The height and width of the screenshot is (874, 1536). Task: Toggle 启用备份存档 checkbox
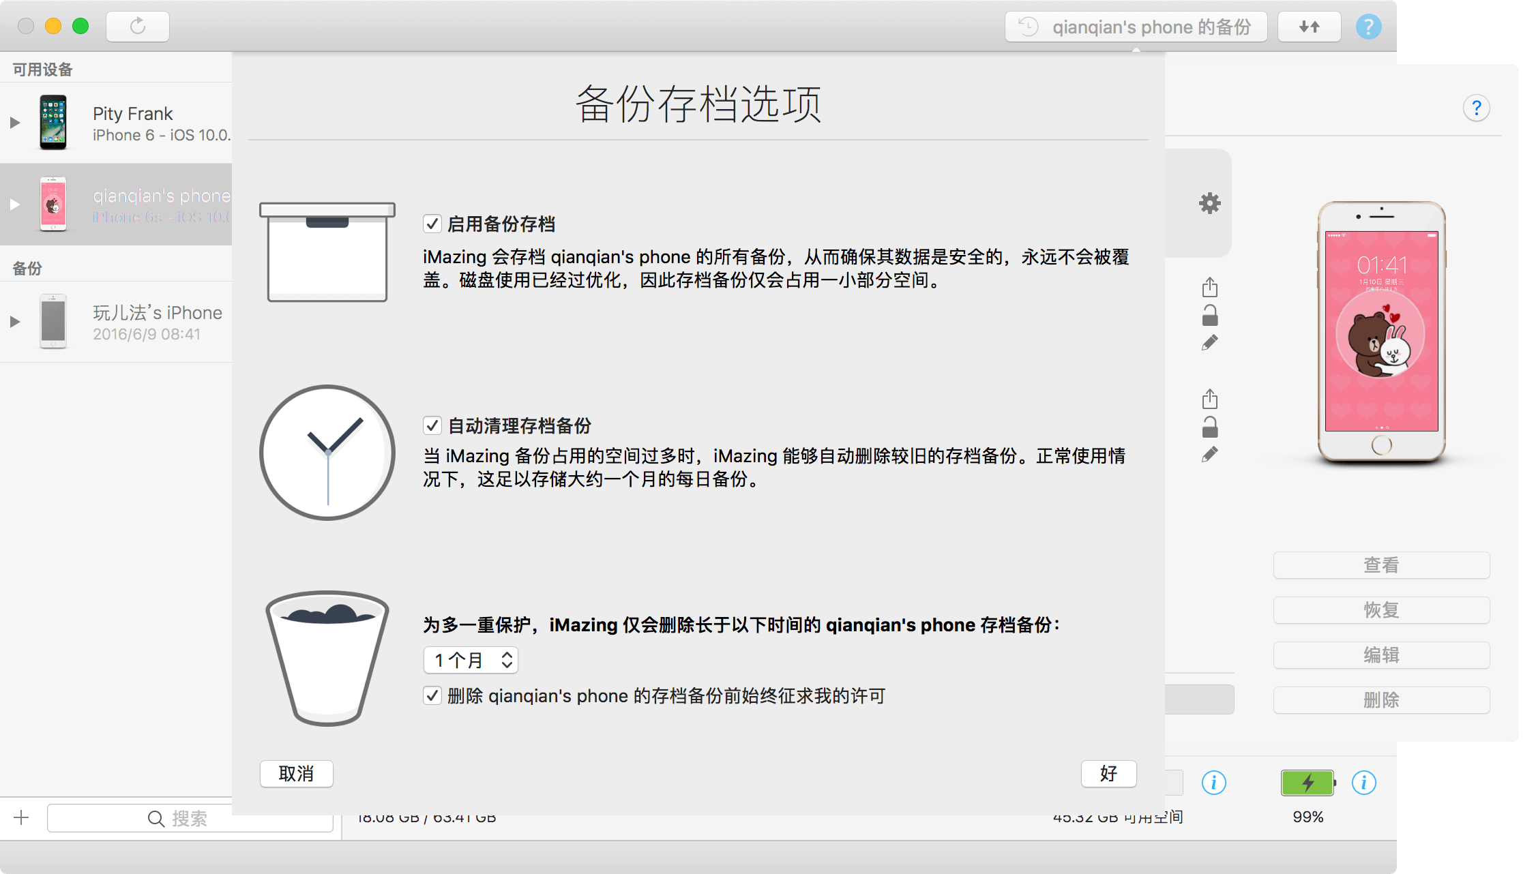[x=432, y=224]
